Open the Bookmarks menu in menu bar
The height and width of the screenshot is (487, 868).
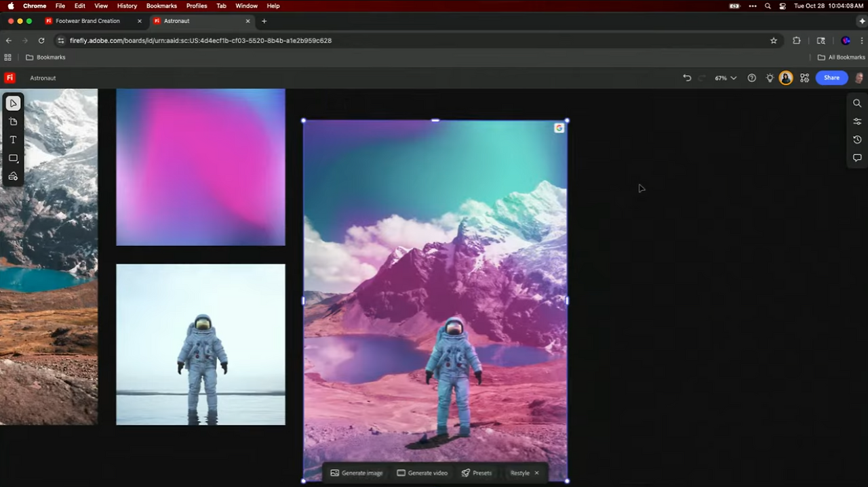click(x=161, y=5)
